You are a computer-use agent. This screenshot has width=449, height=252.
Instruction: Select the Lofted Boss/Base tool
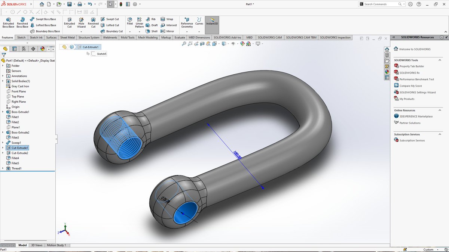point(43,25)
